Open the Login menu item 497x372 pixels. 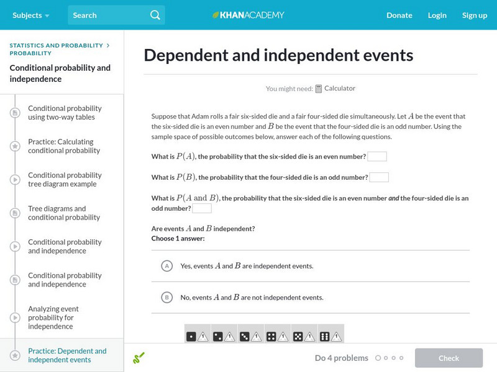[437, 15]
